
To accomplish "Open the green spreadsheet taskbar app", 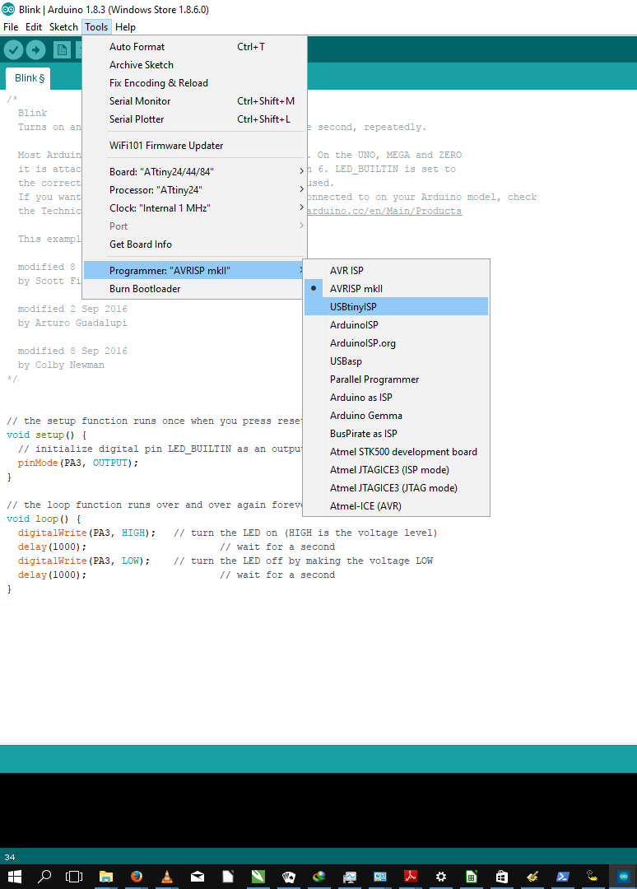I will pos(471,877).
